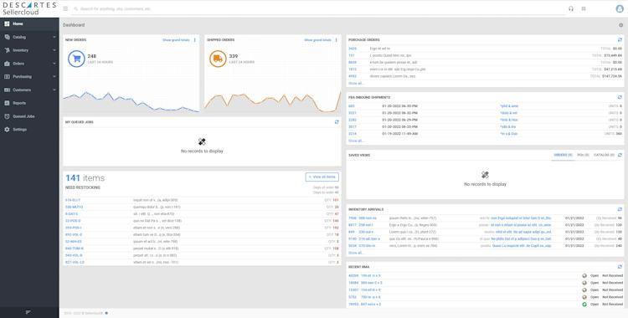Click the dashboard settings gear icon

pos(620,25)
